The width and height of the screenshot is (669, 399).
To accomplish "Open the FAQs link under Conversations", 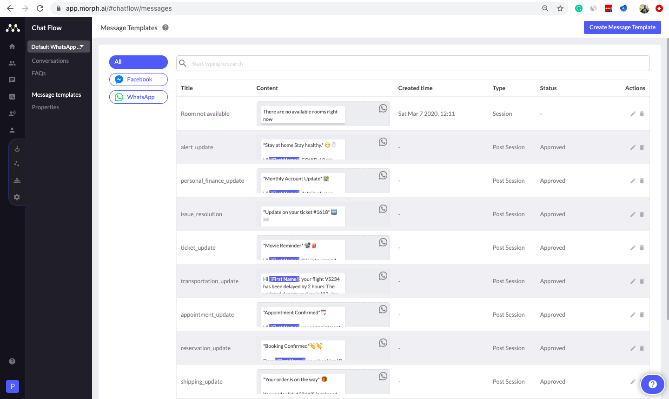I will click(x=39, y=73).
